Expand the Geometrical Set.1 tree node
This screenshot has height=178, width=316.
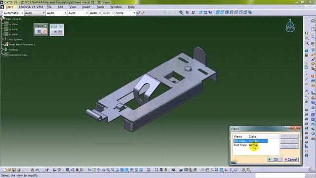click(2, 54)
